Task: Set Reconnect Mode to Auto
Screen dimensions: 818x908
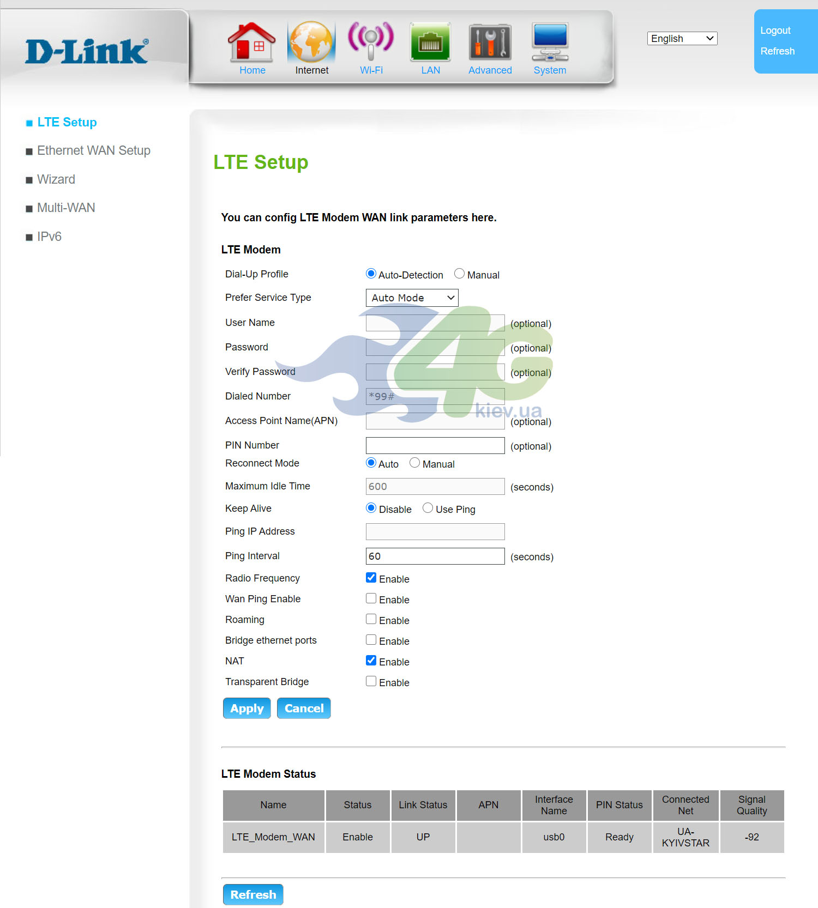Action: [371, 463]
